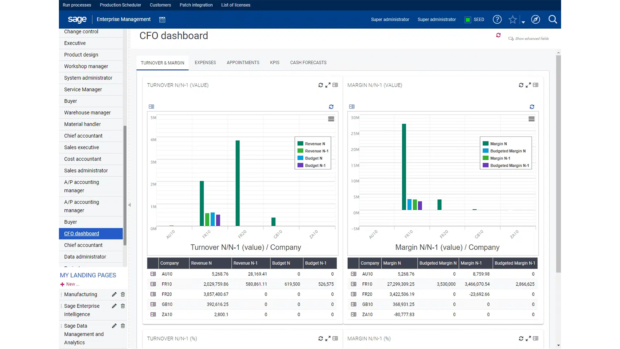Open the compass navigation icon
620x349 pixels.
click(x=536, y=19)
